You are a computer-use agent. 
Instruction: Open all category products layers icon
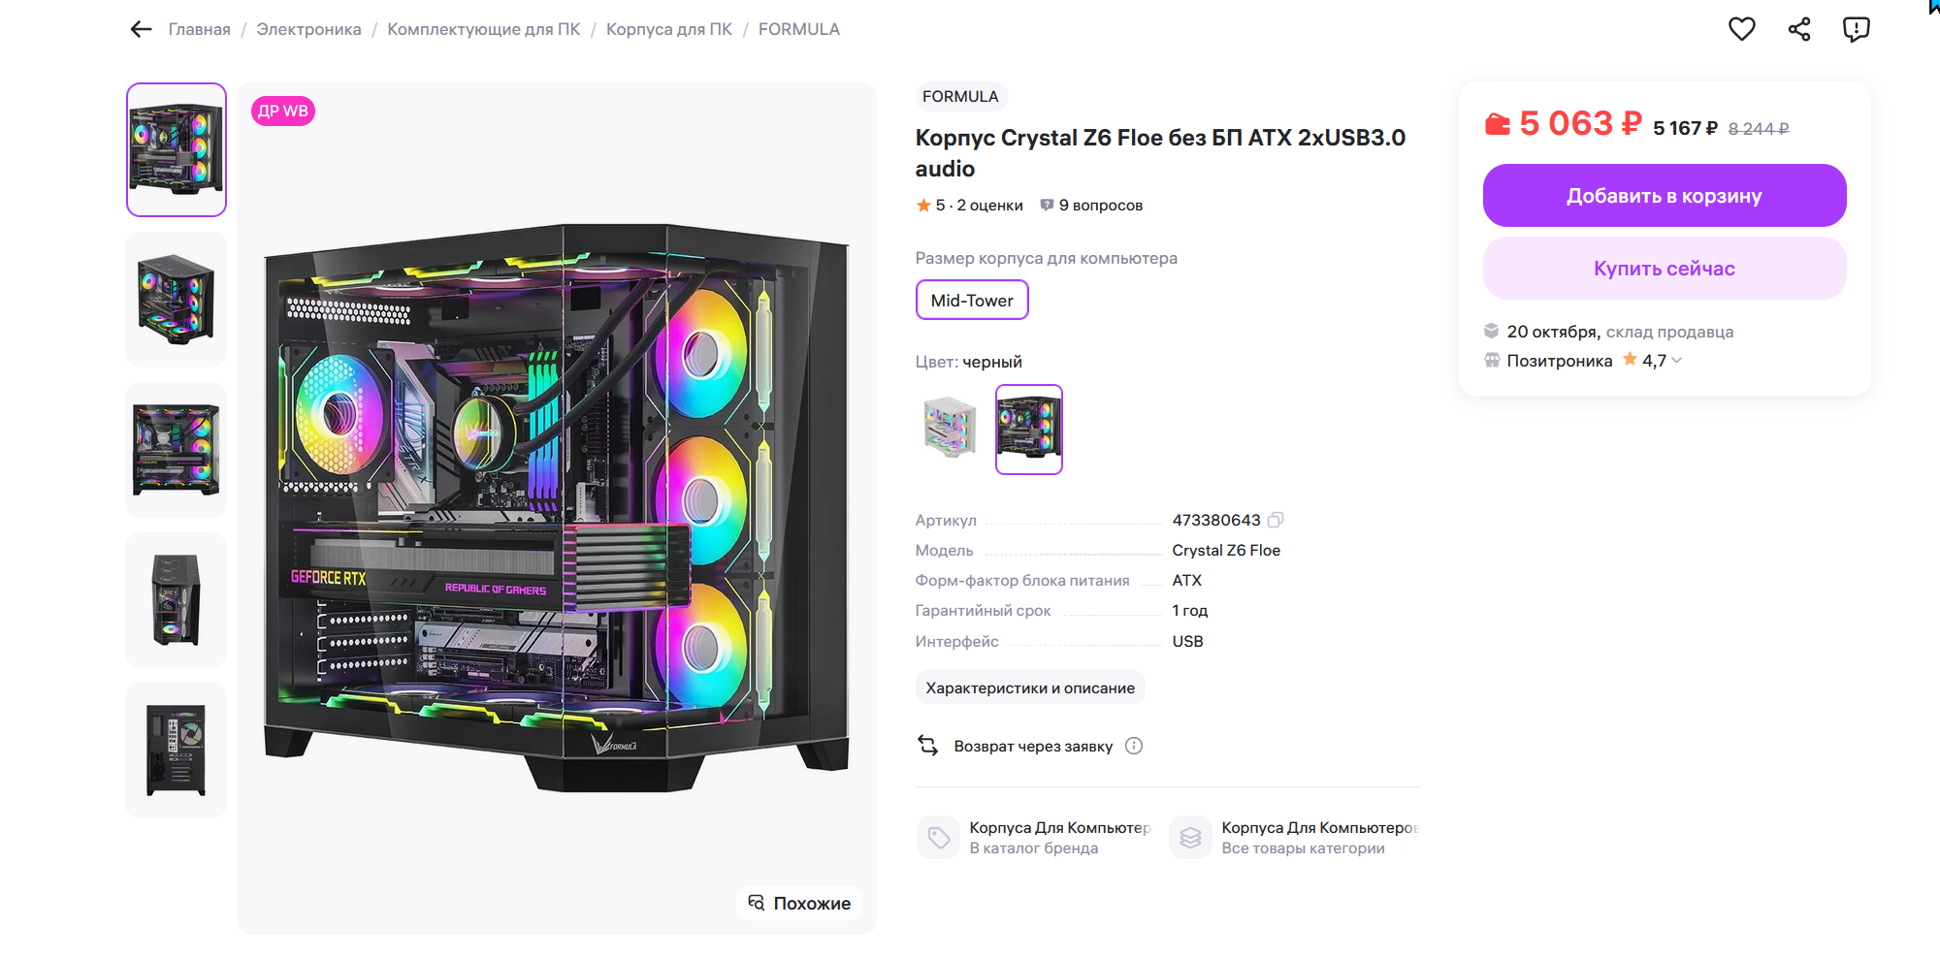(x=1190, y=838)
